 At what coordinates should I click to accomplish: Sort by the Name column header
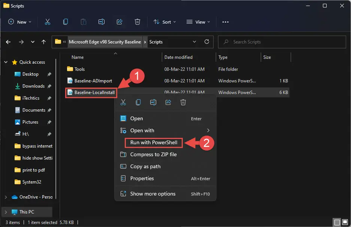(78, 57)
